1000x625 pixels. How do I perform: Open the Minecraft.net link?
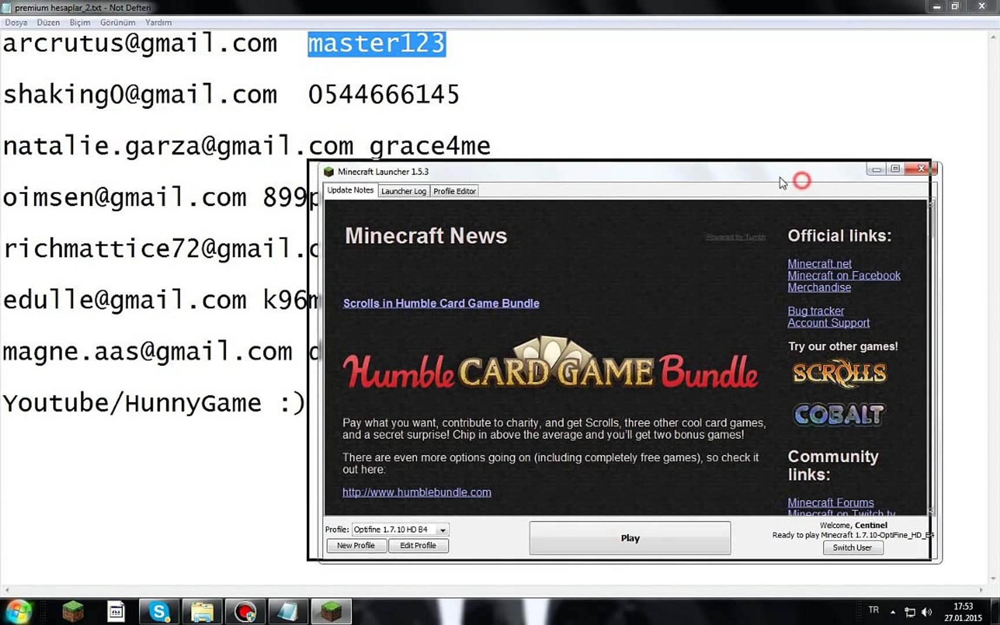pos(819,264)
